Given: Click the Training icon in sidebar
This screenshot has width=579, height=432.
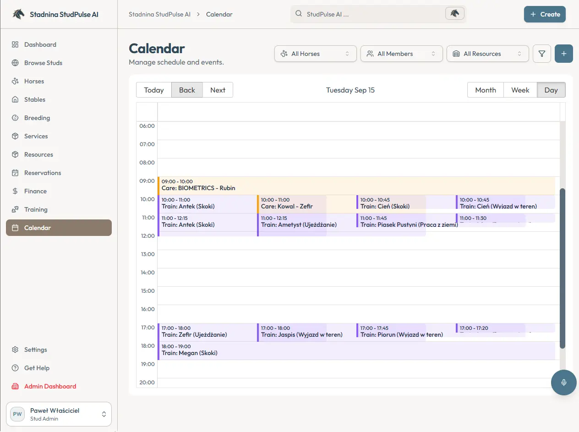Looking at the screenshot, I should (15, 209).
